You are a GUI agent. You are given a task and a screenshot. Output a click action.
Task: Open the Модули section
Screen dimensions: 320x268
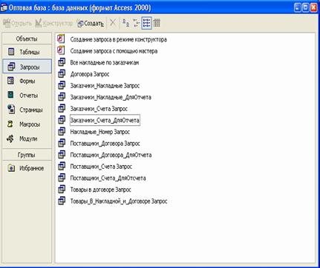point(27,138)
